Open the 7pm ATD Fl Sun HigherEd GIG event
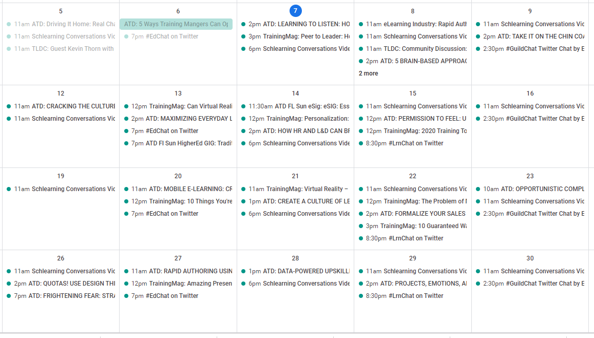The image size is (594, 338). 178,144
